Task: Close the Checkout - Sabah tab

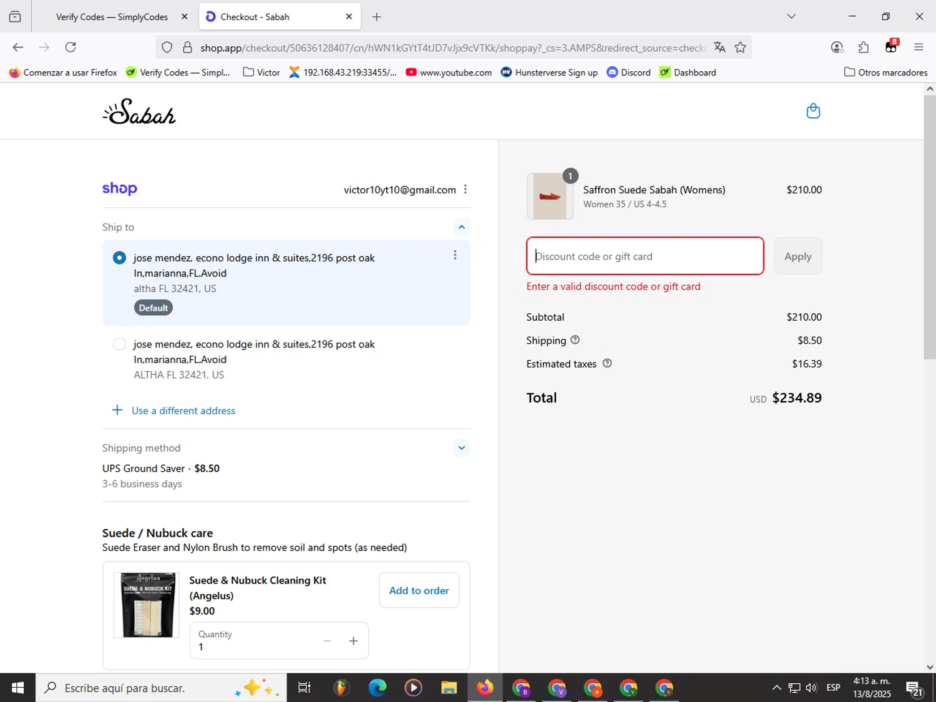Action: 349,17
